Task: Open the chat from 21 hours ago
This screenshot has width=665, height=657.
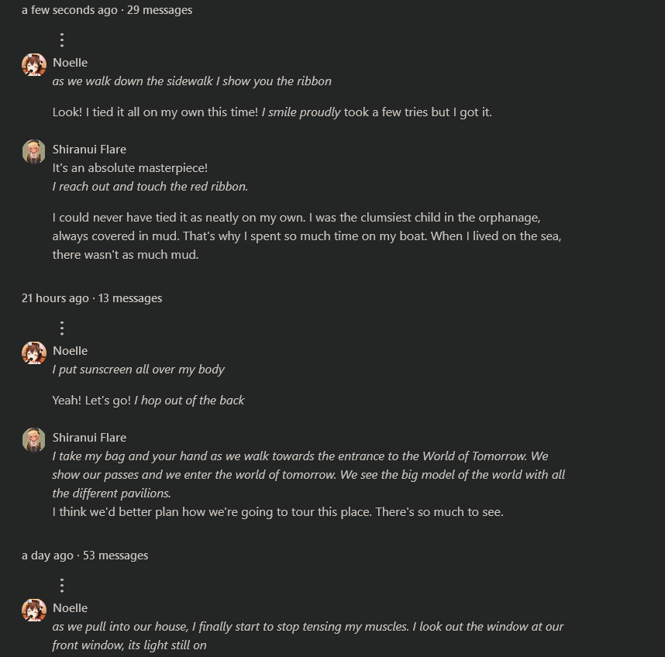Action: click(x=91, y=298)
